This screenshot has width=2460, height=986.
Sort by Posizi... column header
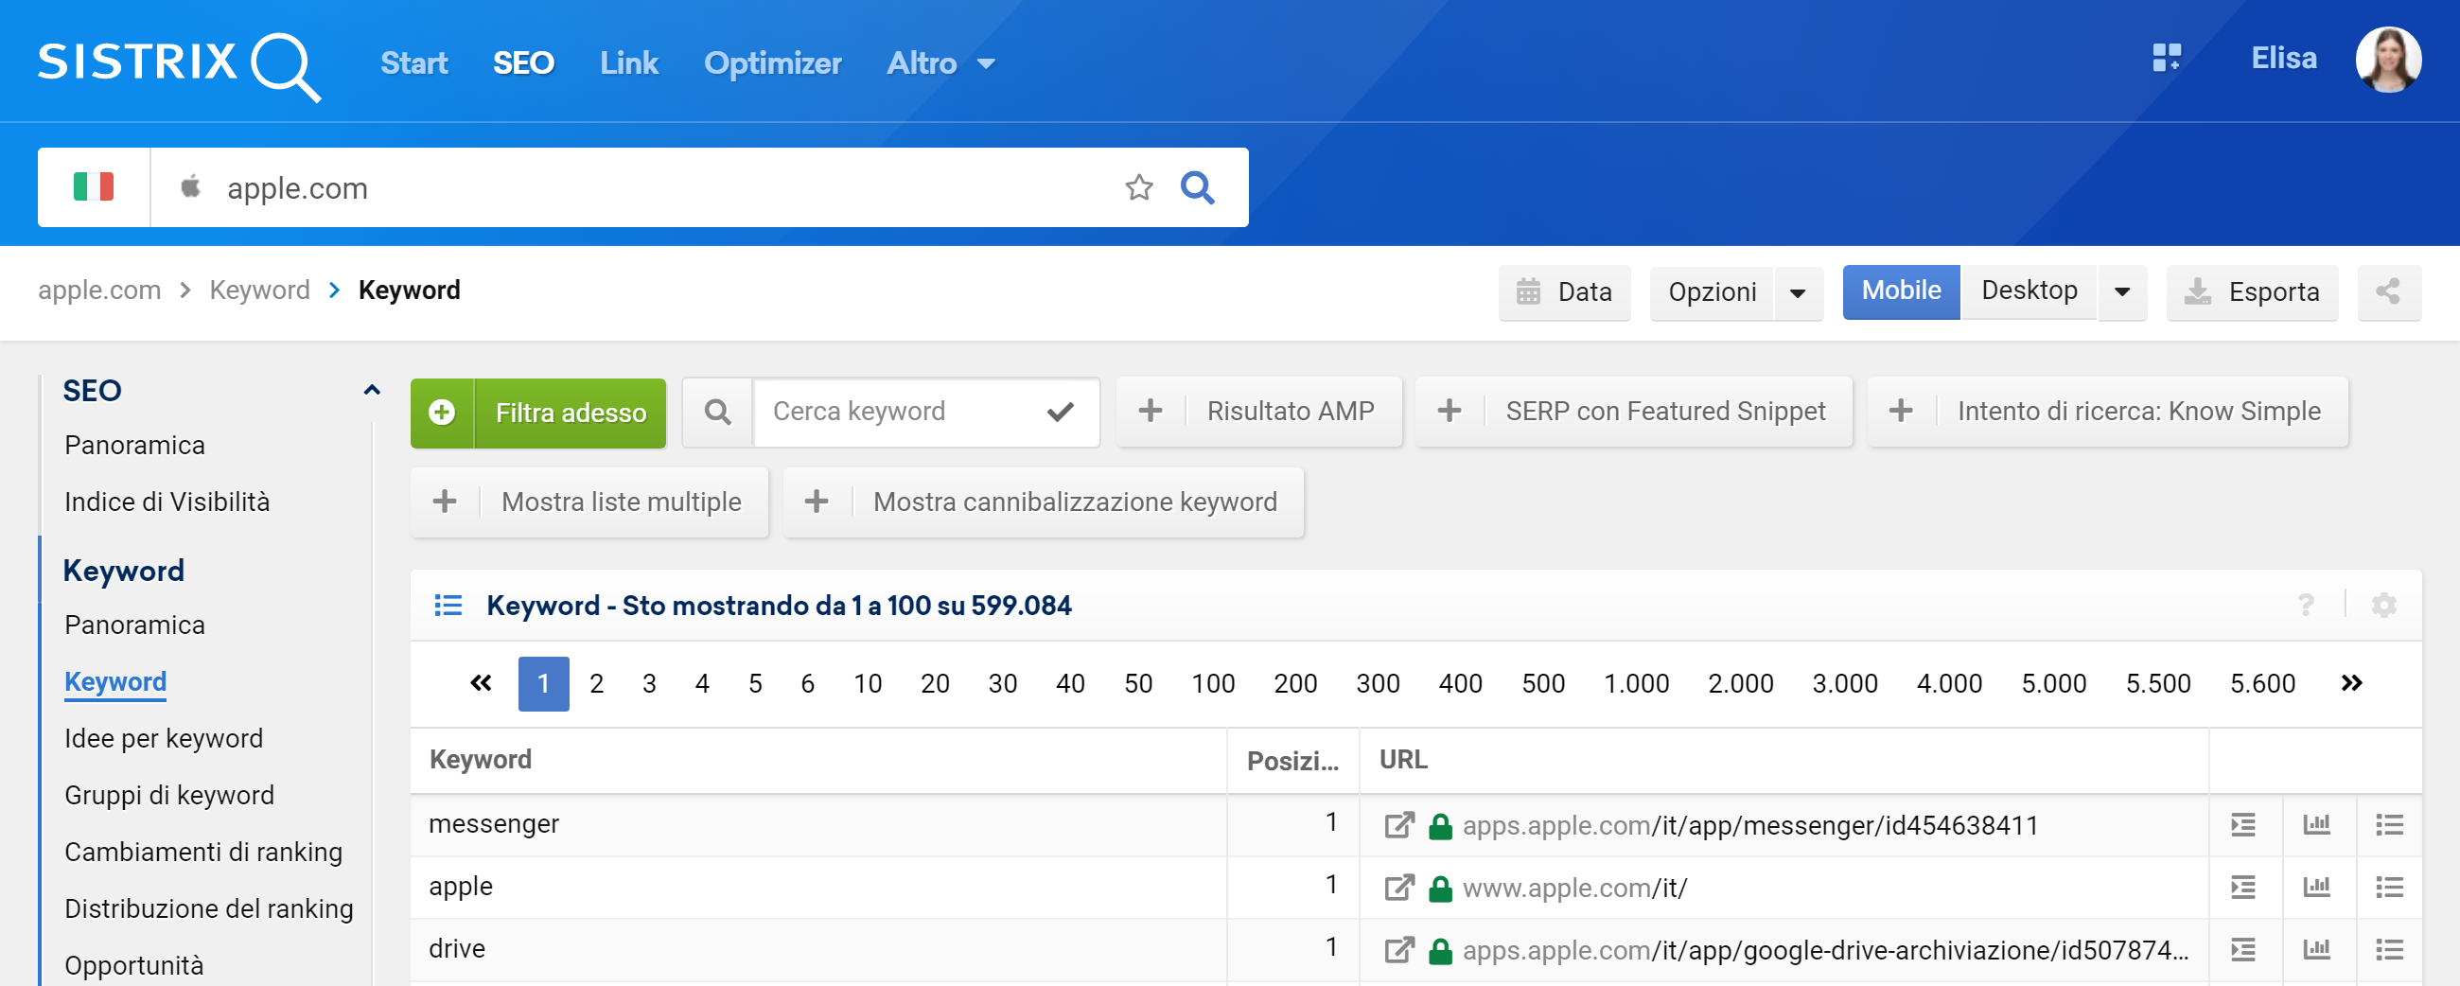1292,761
